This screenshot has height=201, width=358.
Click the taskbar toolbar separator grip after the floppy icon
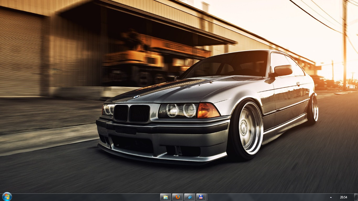tap(207, 197)
